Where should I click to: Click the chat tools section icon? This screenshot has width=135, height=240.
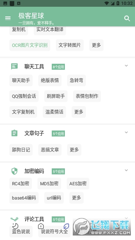pos(14,66)
